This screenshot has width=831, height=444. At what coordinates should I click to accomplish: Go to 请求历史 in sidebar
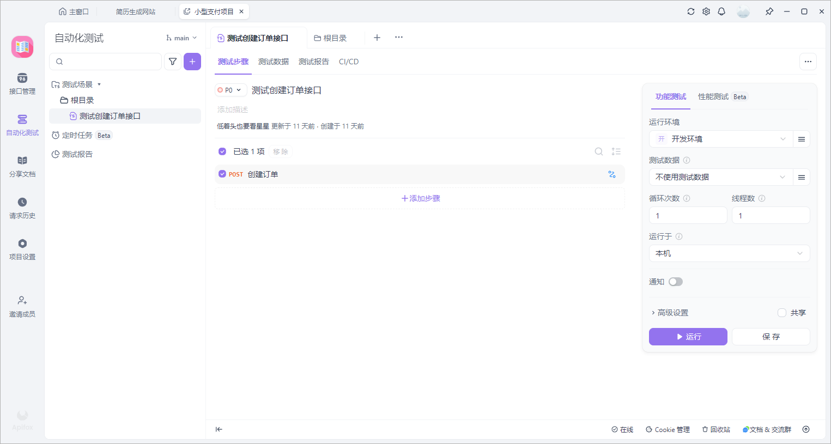click(22, 208)
